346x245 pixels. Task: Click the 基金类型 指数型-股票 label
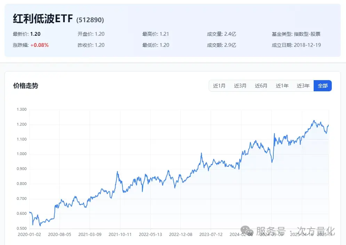tap(296, 34)
